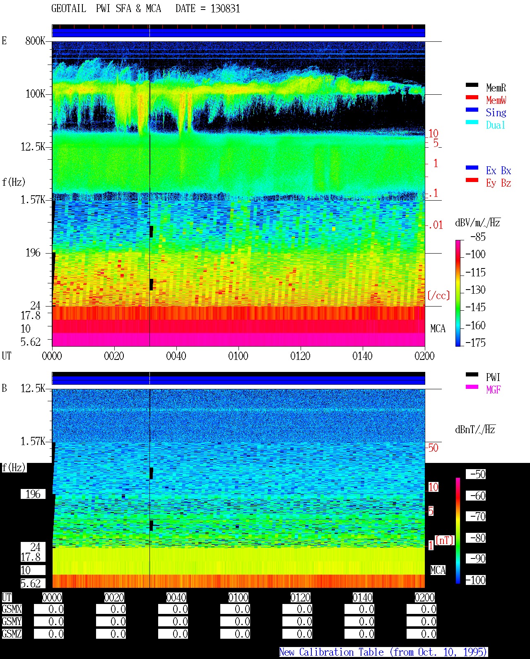Click the dBnT/√Hz color scale bar
530x659 pixels.
click(458, 531)
